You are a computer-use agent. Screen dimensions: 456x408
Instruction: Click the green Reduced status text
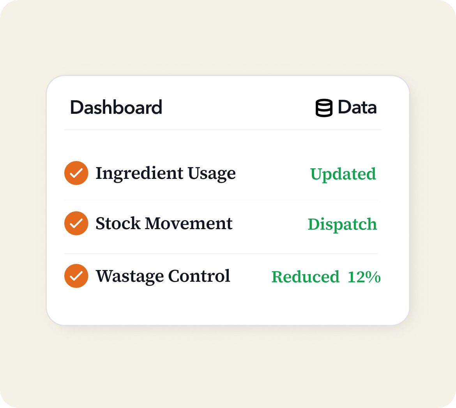pyautogui.click(x=305, y=277)
